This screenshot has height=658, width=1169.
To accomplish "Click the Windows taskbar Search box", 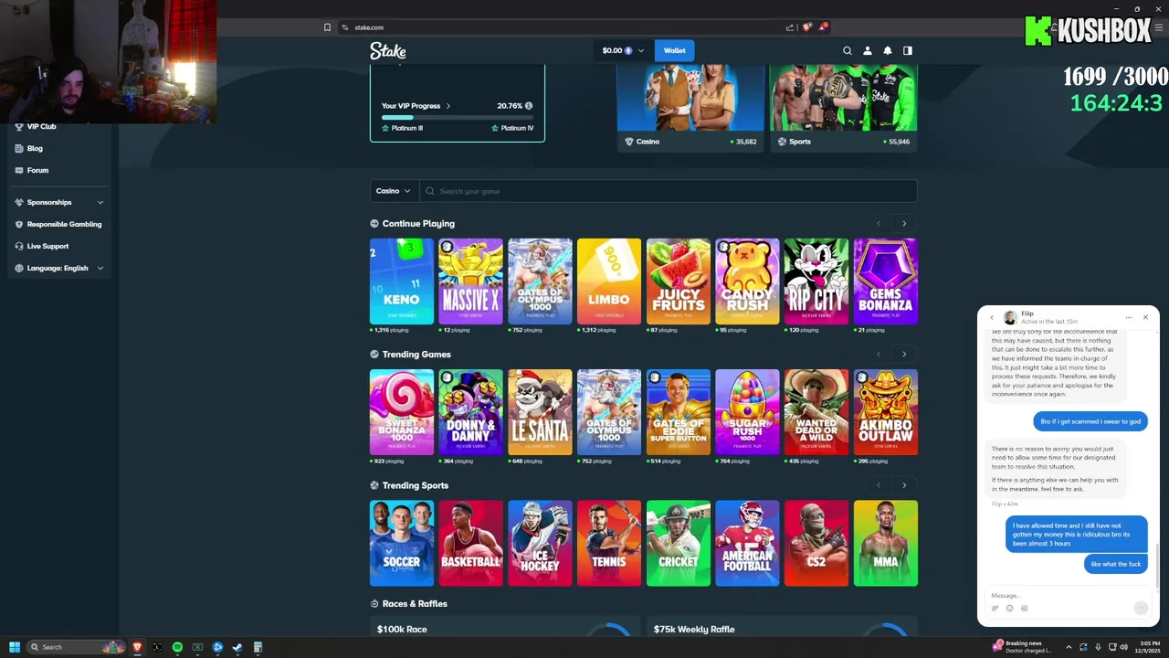I will coord(77,647).
